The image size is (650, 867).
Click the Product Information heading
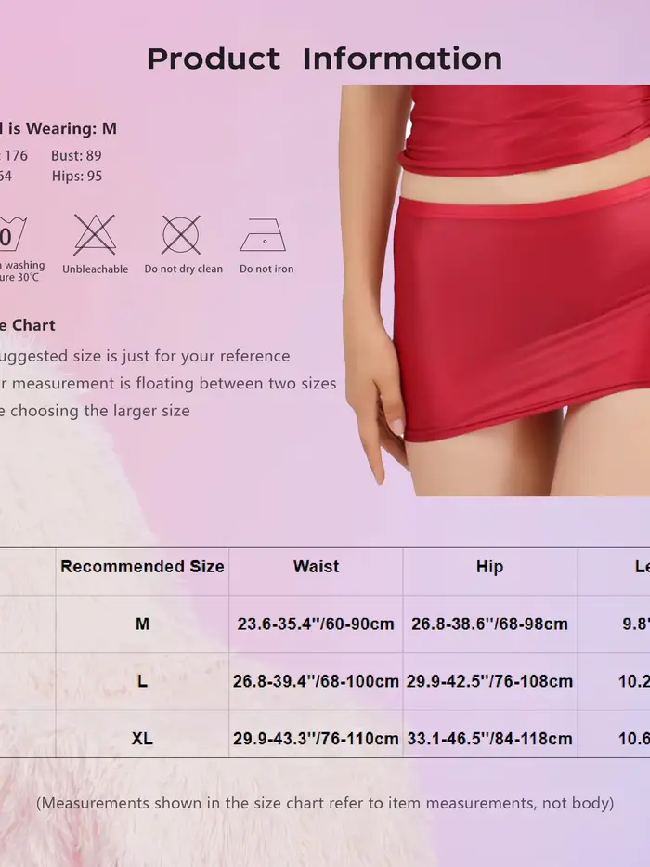325,59
